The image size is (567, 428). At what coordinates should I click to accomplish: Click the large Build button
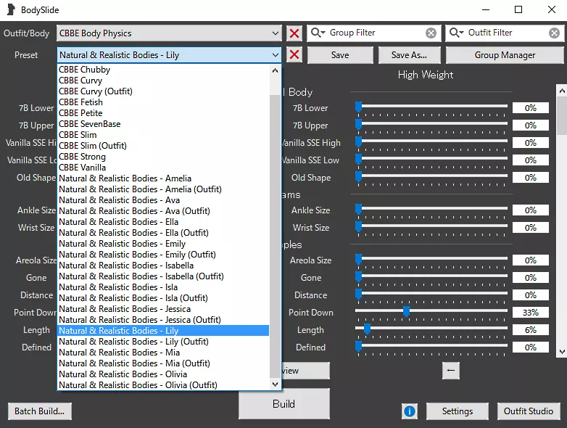pyautogui.click(x=283, y=404)
